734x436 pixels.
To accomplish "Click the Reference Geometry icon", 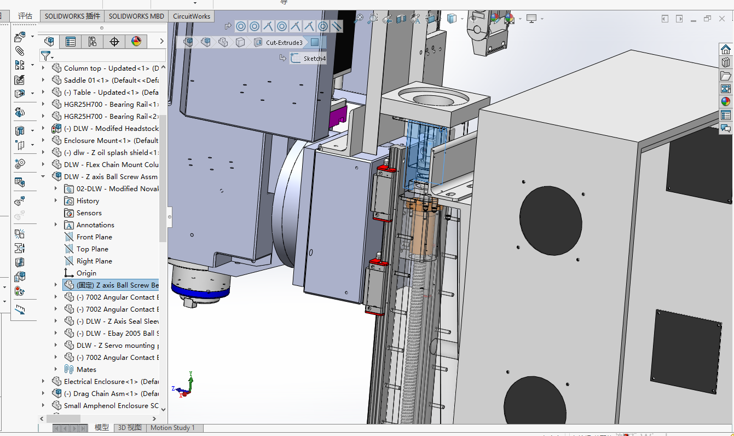I will (20, 145).
